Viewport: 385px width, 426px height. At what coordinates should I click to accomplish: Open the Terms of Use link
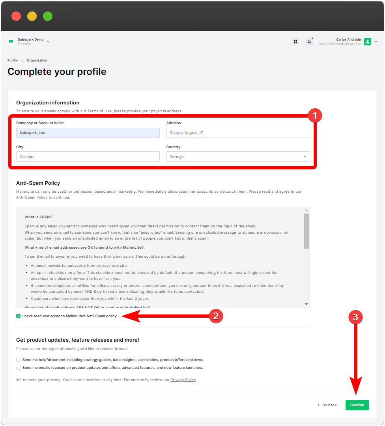99,111
